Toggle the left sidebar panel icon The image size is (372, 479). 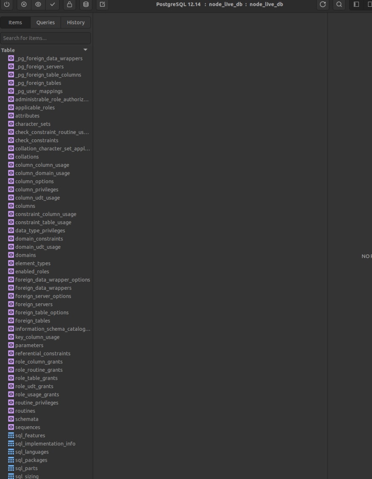pos(356,4)
